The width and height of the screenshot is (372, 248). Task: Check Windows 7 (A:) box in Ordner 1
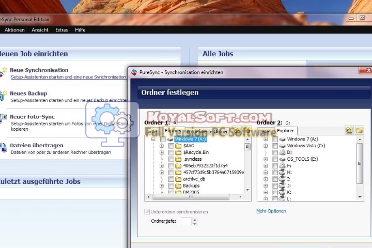point(163,139)
